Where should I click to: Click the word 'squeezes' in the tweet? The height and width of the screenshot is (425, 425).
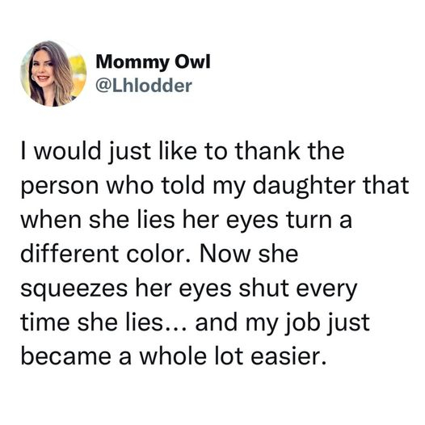pos(74,289)
